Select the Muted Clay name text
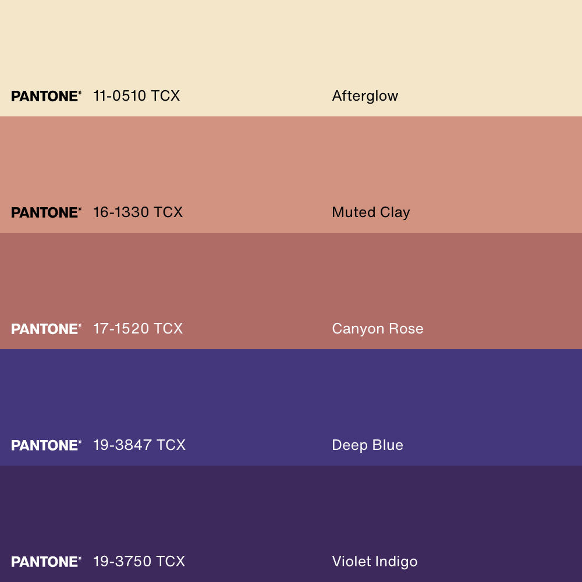The height and width of the screenshot is (582, 582). (x=371, y=212)
